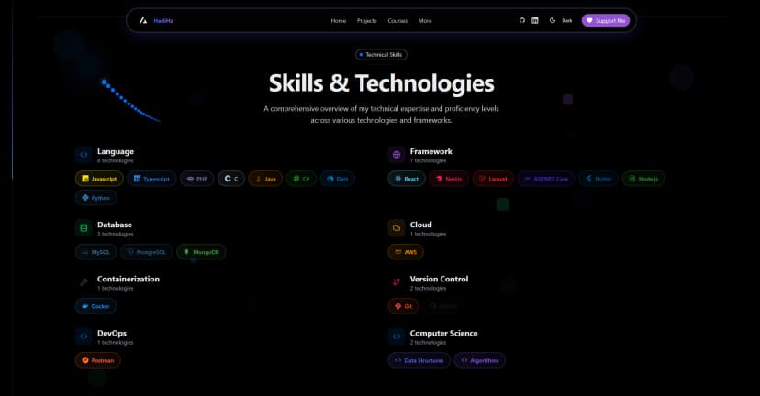760x396 pixels.
Task: Click the Python chip icon
Action: point(85,197)
